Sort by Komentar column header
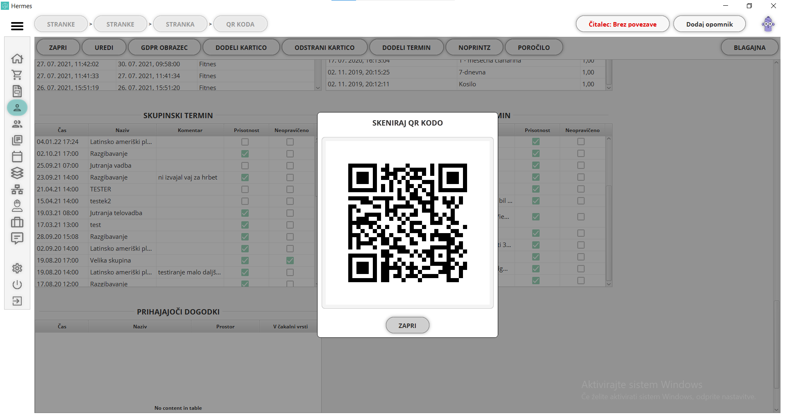Viewport: 785px width, 420px height. coord(190,130)
